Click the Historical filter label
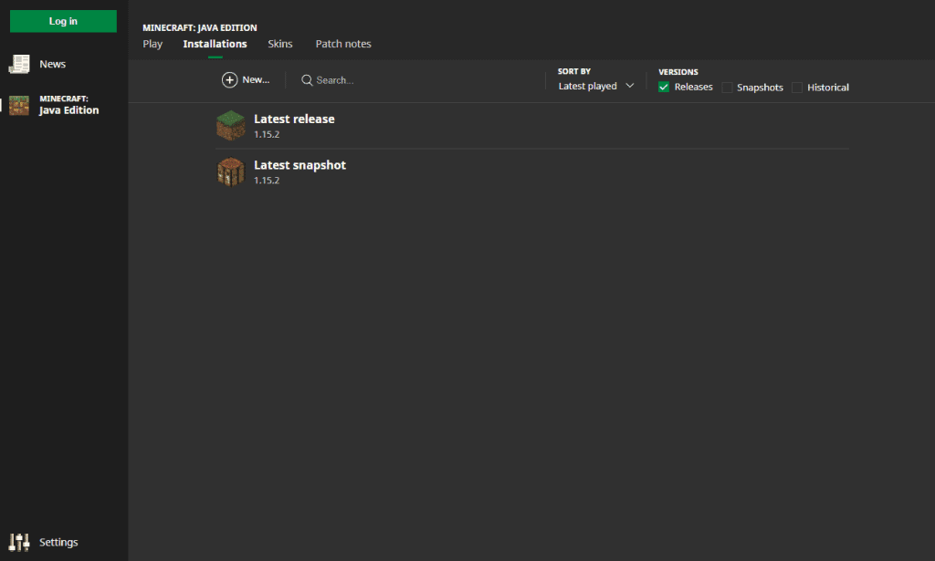This screenshot has width=935, height=561. (x=827, y=88)
